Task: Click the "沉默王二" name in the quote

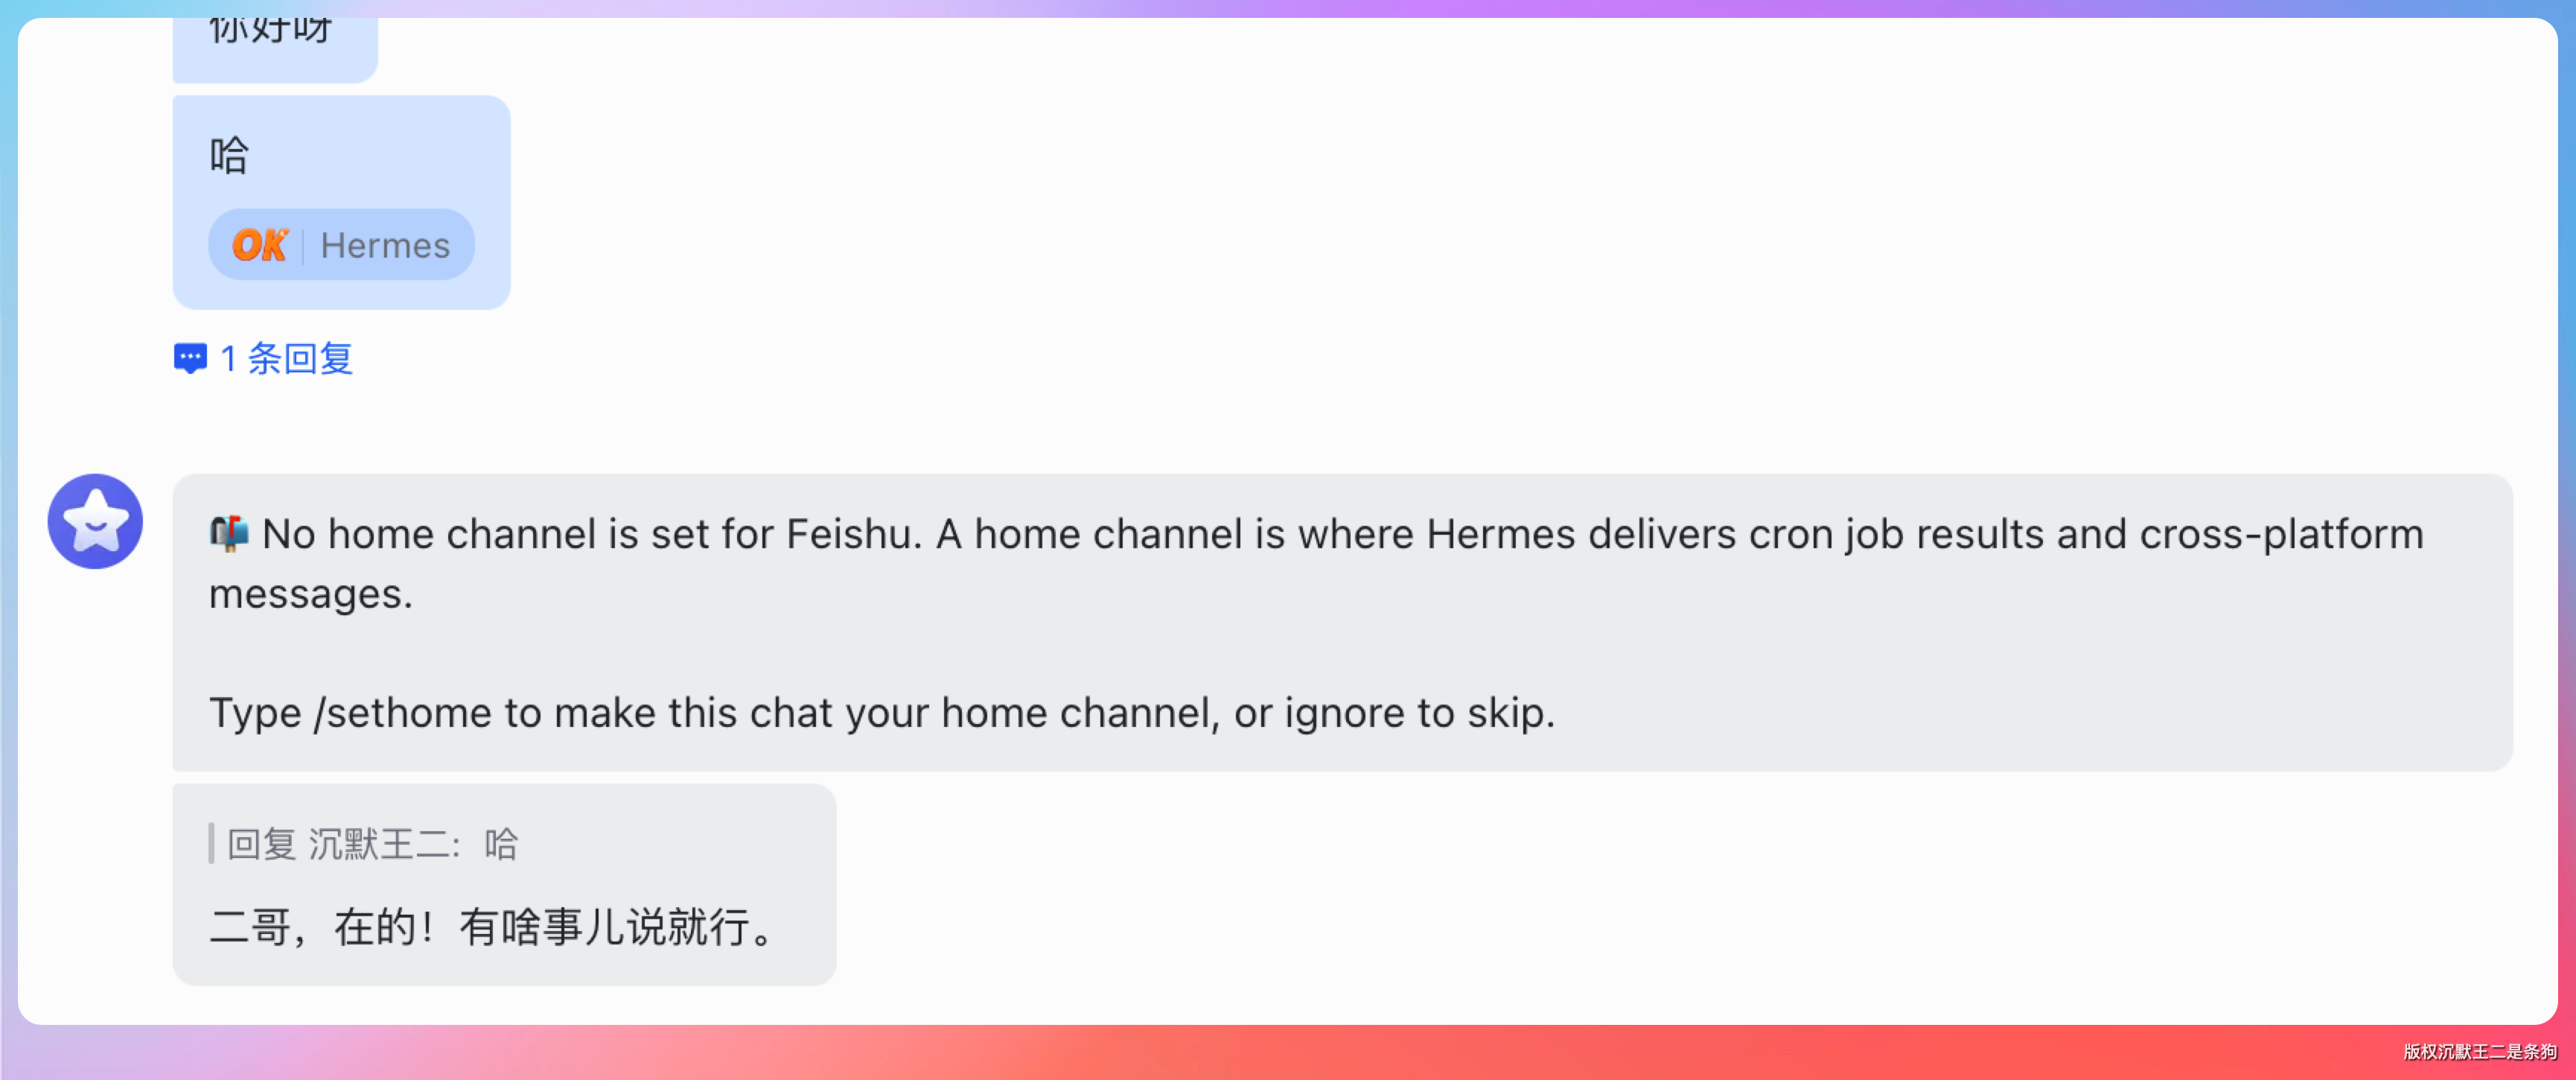Action: pos(379,844)
